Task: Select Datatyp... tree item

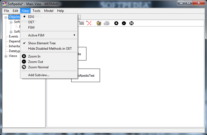Action: coord(14,51)
